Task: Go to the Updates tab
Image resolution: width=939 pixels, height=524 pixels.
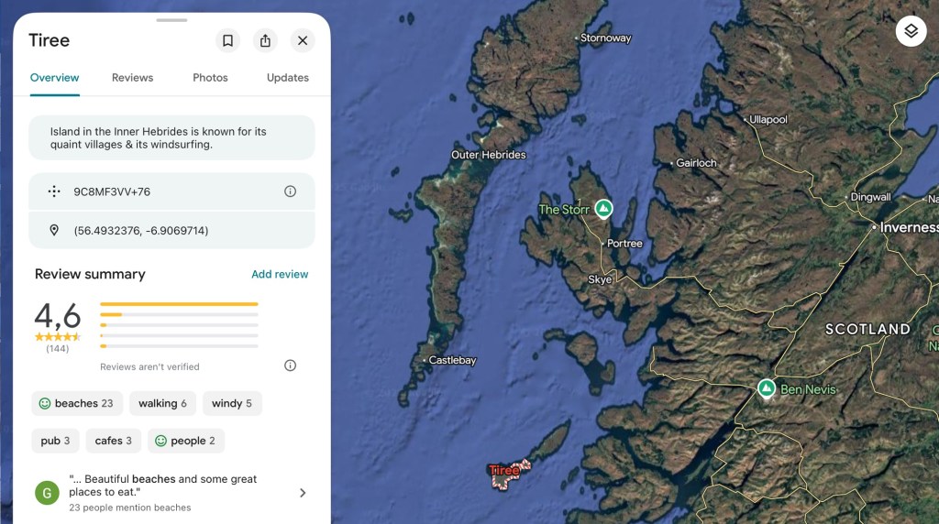Action: [x=287, y=78]
